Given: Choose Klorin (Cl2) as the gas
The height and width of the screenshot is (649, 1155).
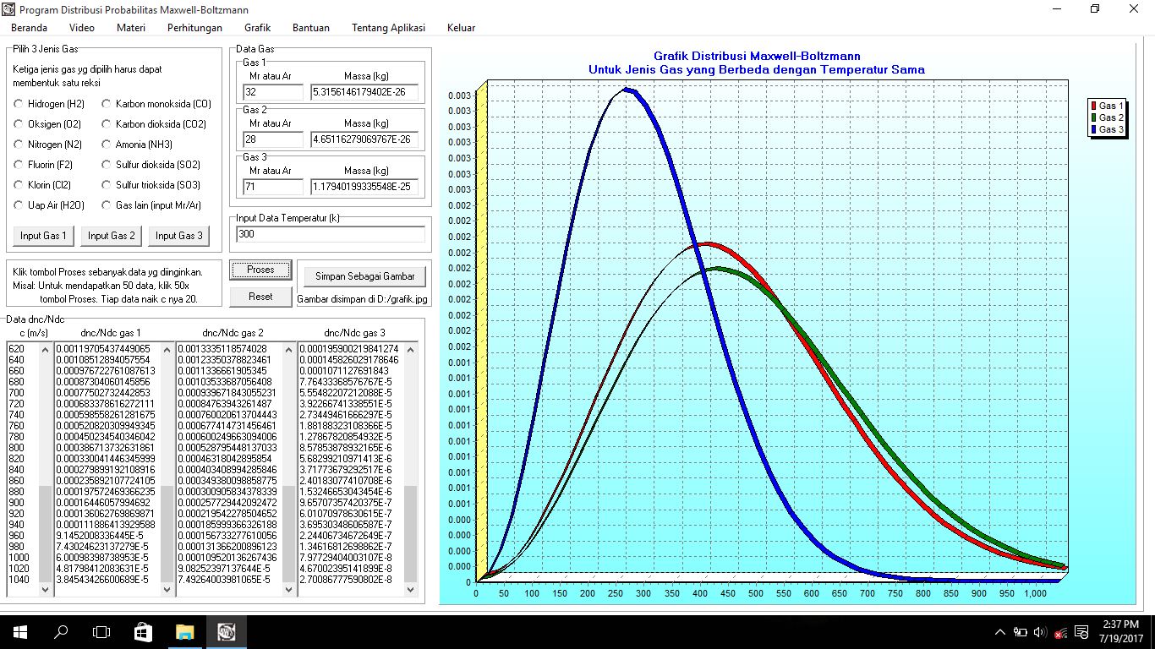Looking at the screenshot, I should (x=18, y=185).
